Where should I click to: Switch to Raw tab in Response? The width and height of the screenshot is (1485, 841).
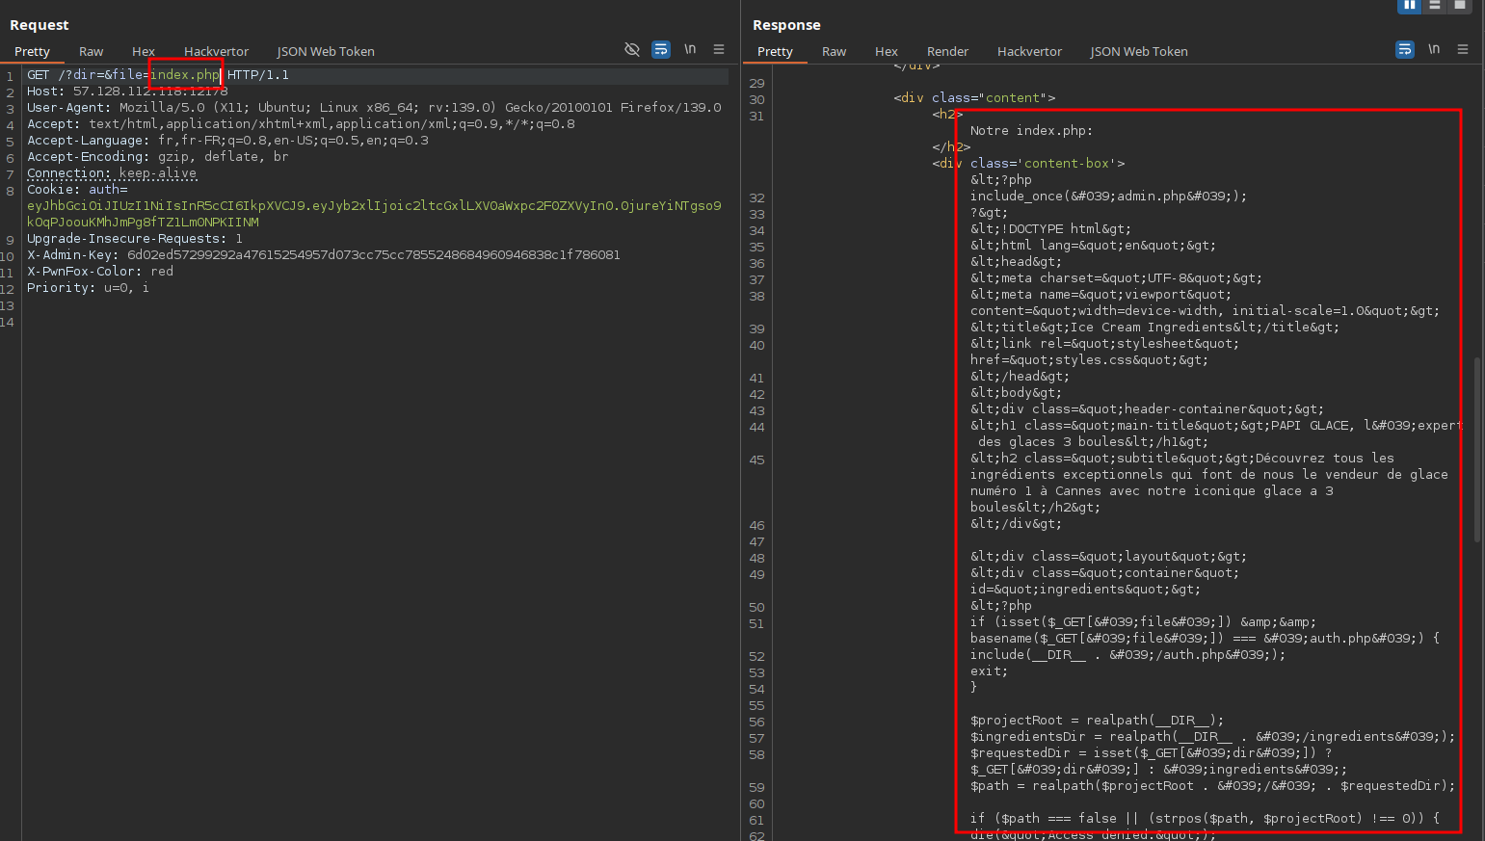coord(835,52)
